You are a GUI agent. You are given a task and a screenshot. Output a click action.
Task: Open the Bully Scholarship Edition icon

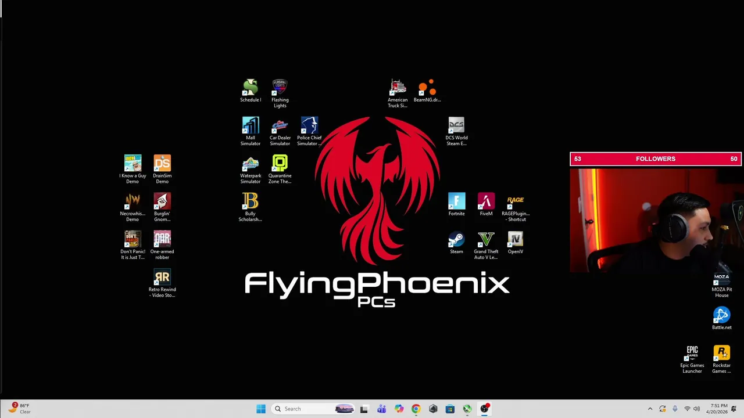[251, 207]
